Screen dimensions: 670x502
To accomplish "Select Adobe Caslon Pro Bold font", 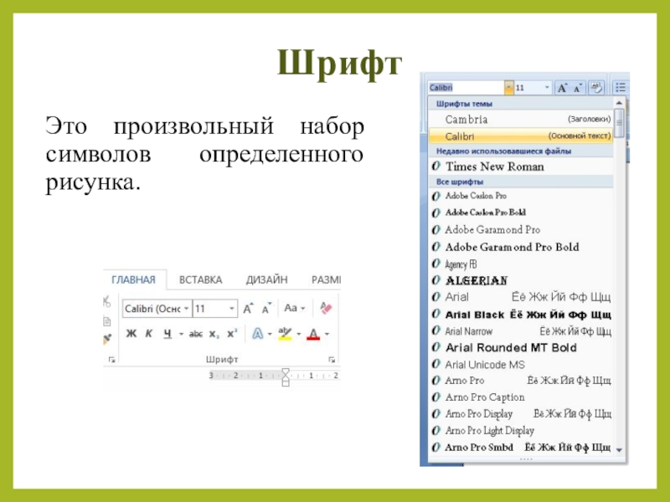I will (x=521, y=213).
